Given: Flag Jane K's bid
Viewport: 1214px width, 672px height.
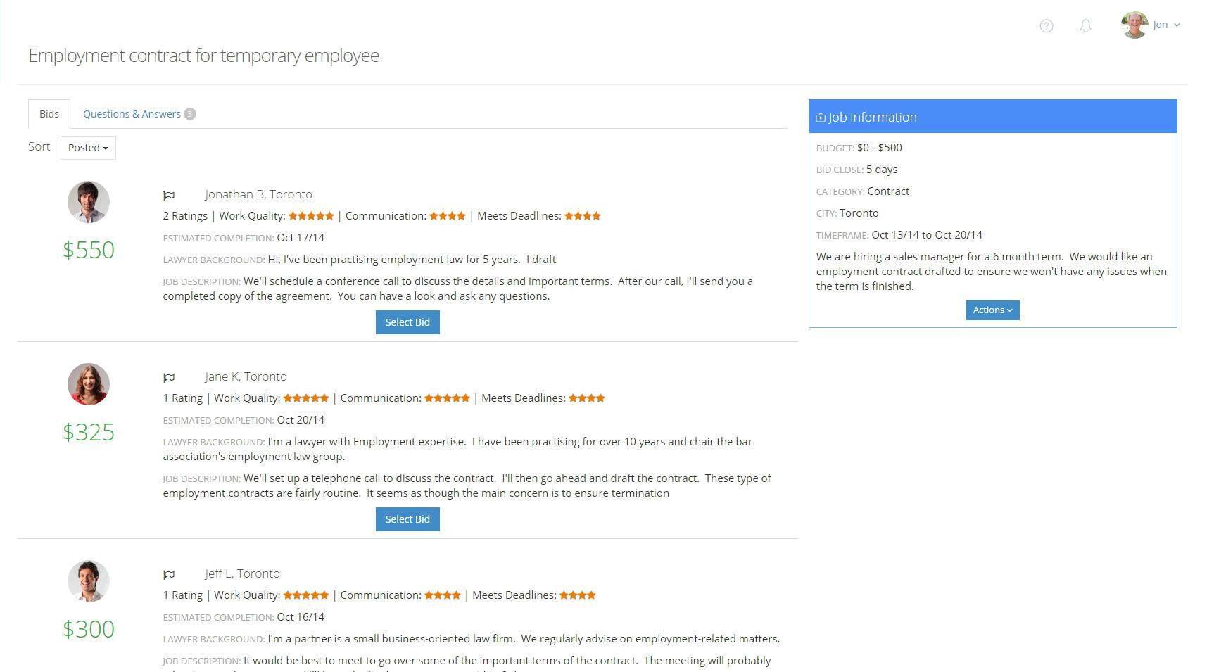Looking at the screenshot, I should (x=169, y=378).
